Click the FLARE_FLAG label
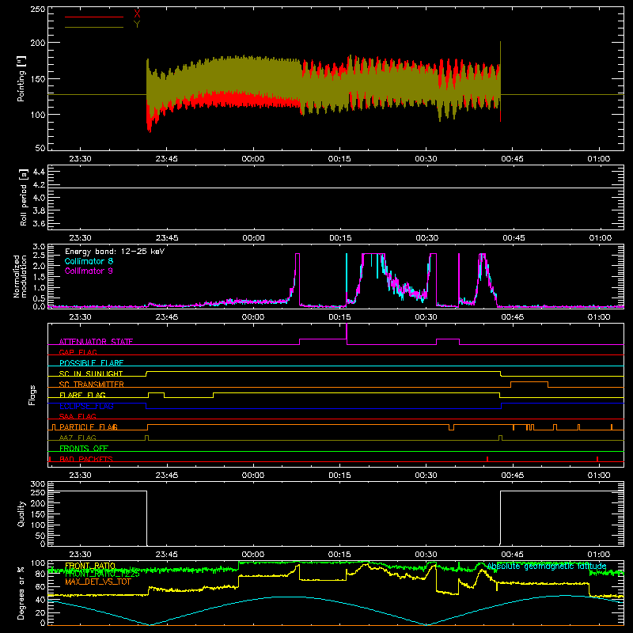633x633 pixels. pyautogui.click(x=82, y=395)
